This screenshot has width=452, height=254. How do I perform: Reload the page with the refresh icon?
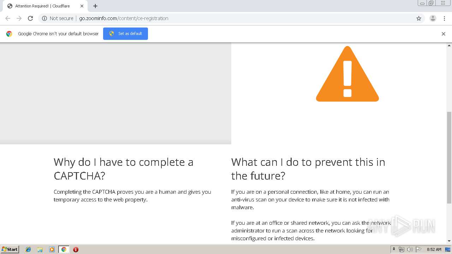[30, 18]
